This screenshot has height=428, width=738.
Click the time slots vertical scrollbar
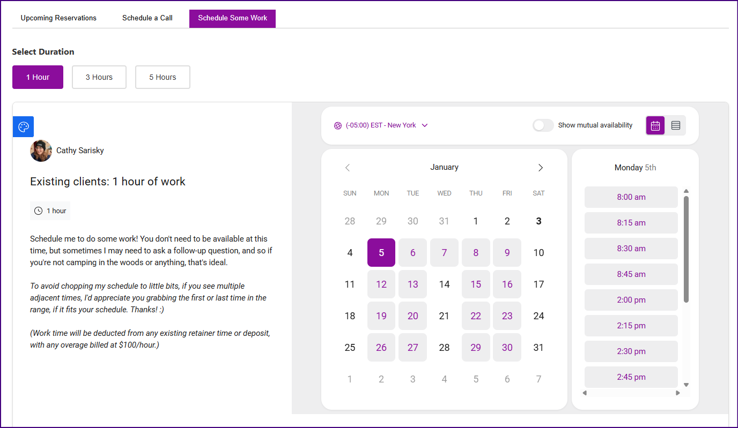click(x=686, y=249)
